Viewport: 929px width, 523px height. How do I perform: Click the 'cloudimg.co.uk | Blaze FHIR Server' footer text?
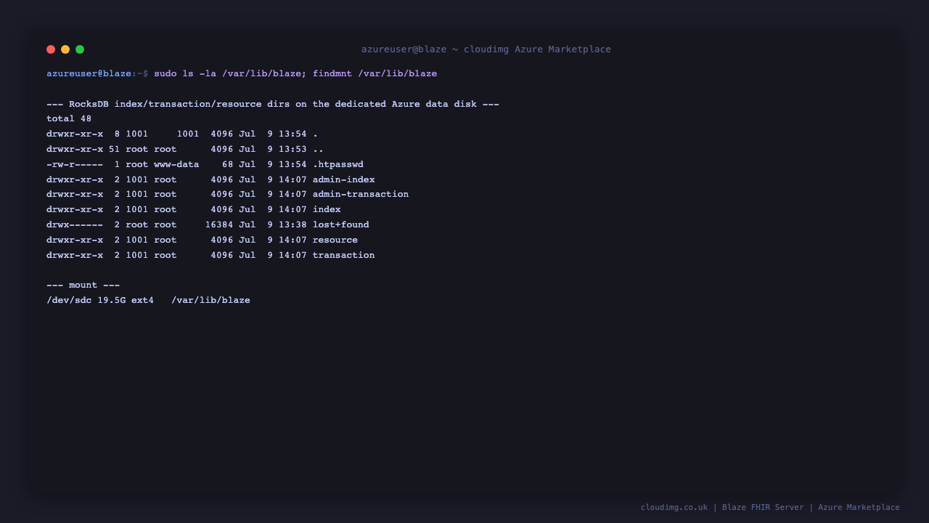[x=722, y=508]
